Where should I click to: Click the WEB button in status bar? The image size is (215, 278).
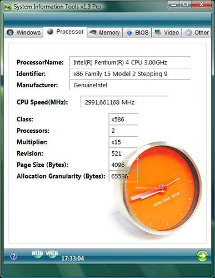click(x=52, y=254)
